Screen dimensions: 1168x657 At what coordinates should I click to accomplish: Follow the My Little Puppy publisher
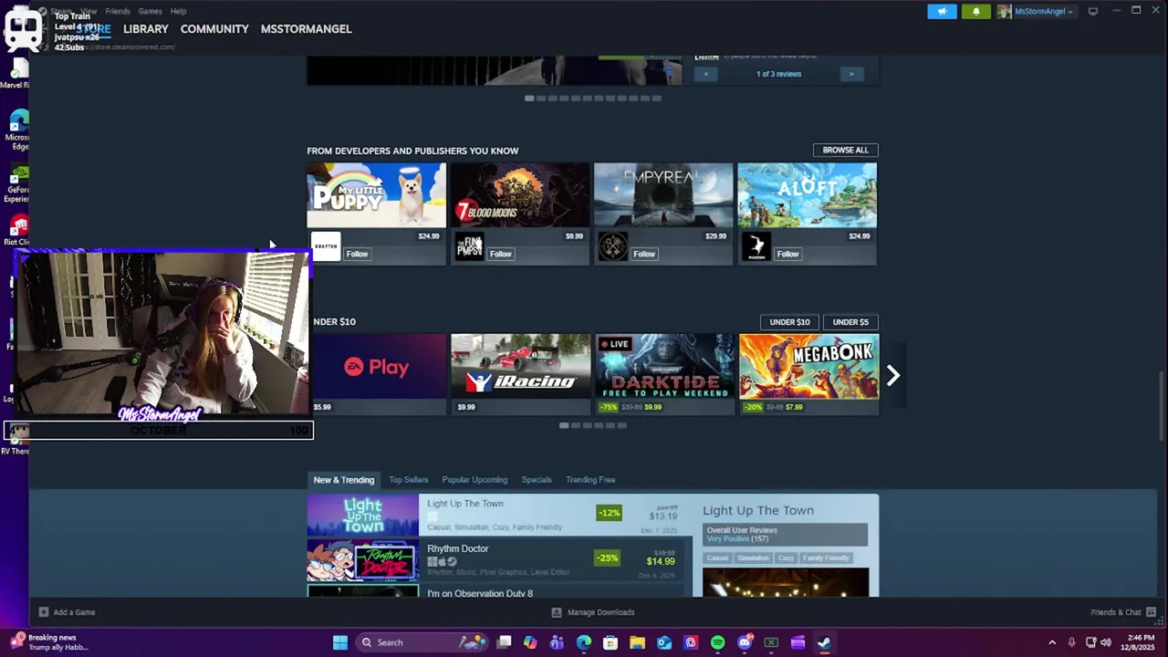(x=357, y=254)
